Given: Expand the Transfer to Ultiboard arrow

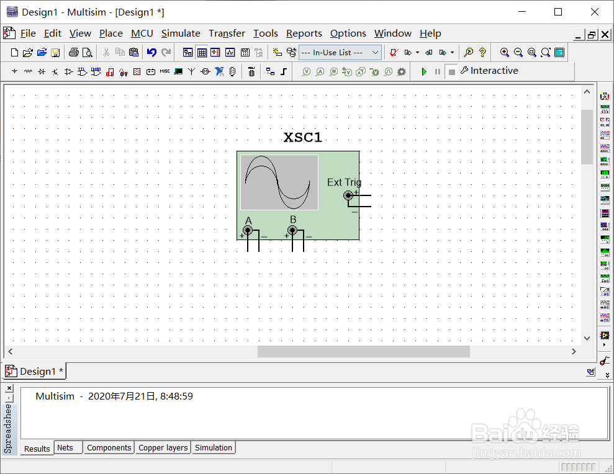Looking at the screenshot, I should (417, 53).
